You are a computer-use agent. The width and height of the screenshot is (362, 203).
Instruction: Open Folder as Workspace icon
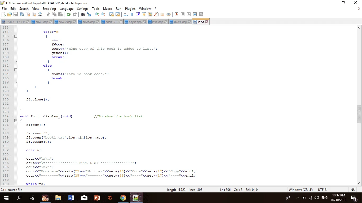pyautogui.click(x=162, y=14)
